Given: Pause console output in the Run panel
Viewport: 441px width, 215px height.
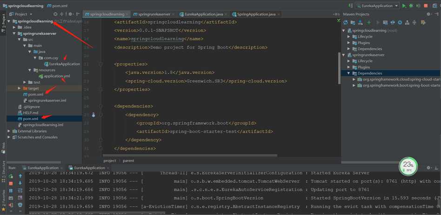Looking at the screenshot, I should (11, 191).
